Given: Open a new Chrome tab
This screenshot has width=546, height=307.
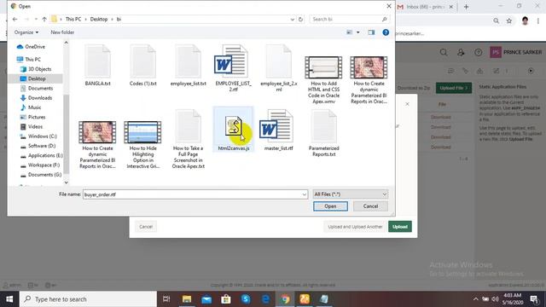Looking at the screenshot, I should point(466,7).
